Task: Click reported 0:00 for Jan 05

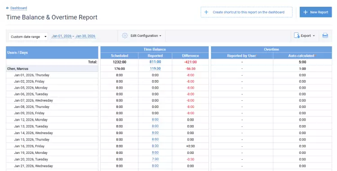Action: coord(155,88)
